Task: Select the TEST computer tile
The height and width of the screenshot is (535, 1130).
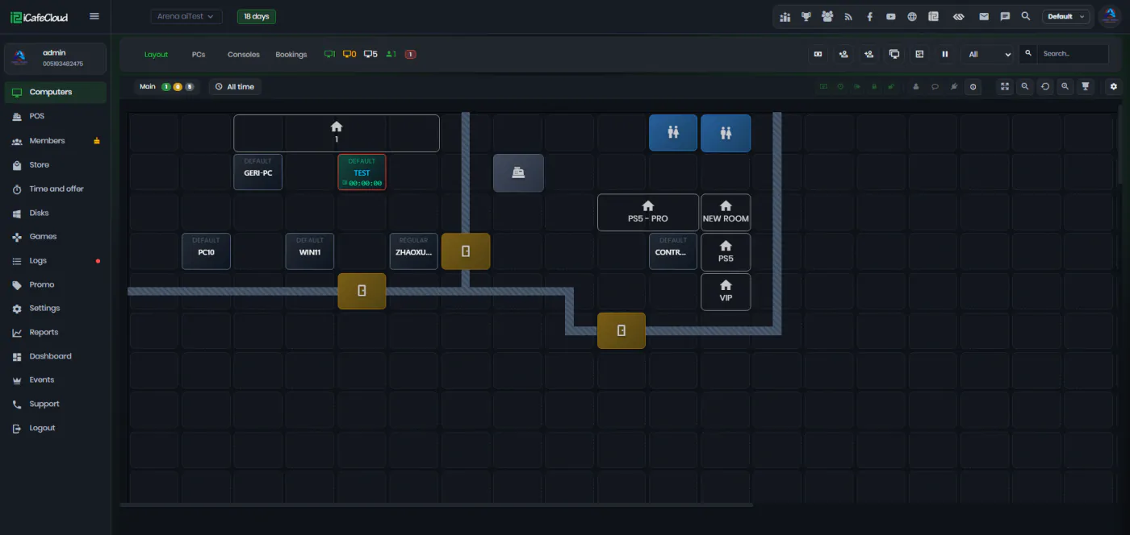Action: [x=362, y=172]
